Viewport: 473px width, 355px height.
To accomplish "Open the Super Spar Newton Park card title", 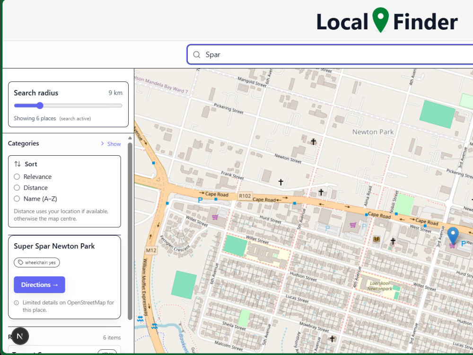I will 54,246.
